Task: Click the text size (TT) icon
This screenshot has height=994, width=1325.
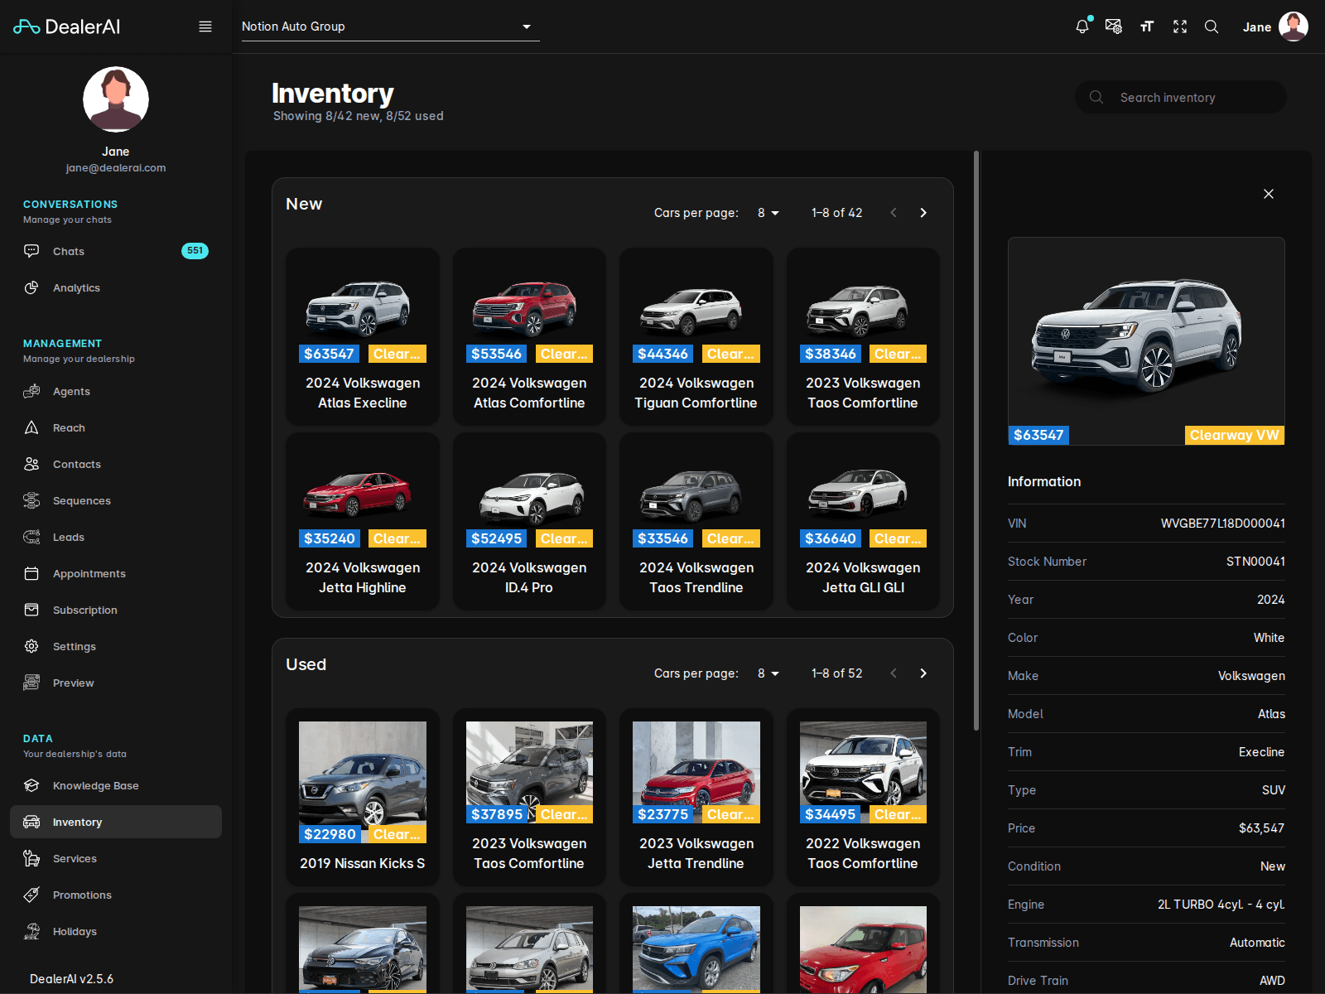Action: (1147, 26)
